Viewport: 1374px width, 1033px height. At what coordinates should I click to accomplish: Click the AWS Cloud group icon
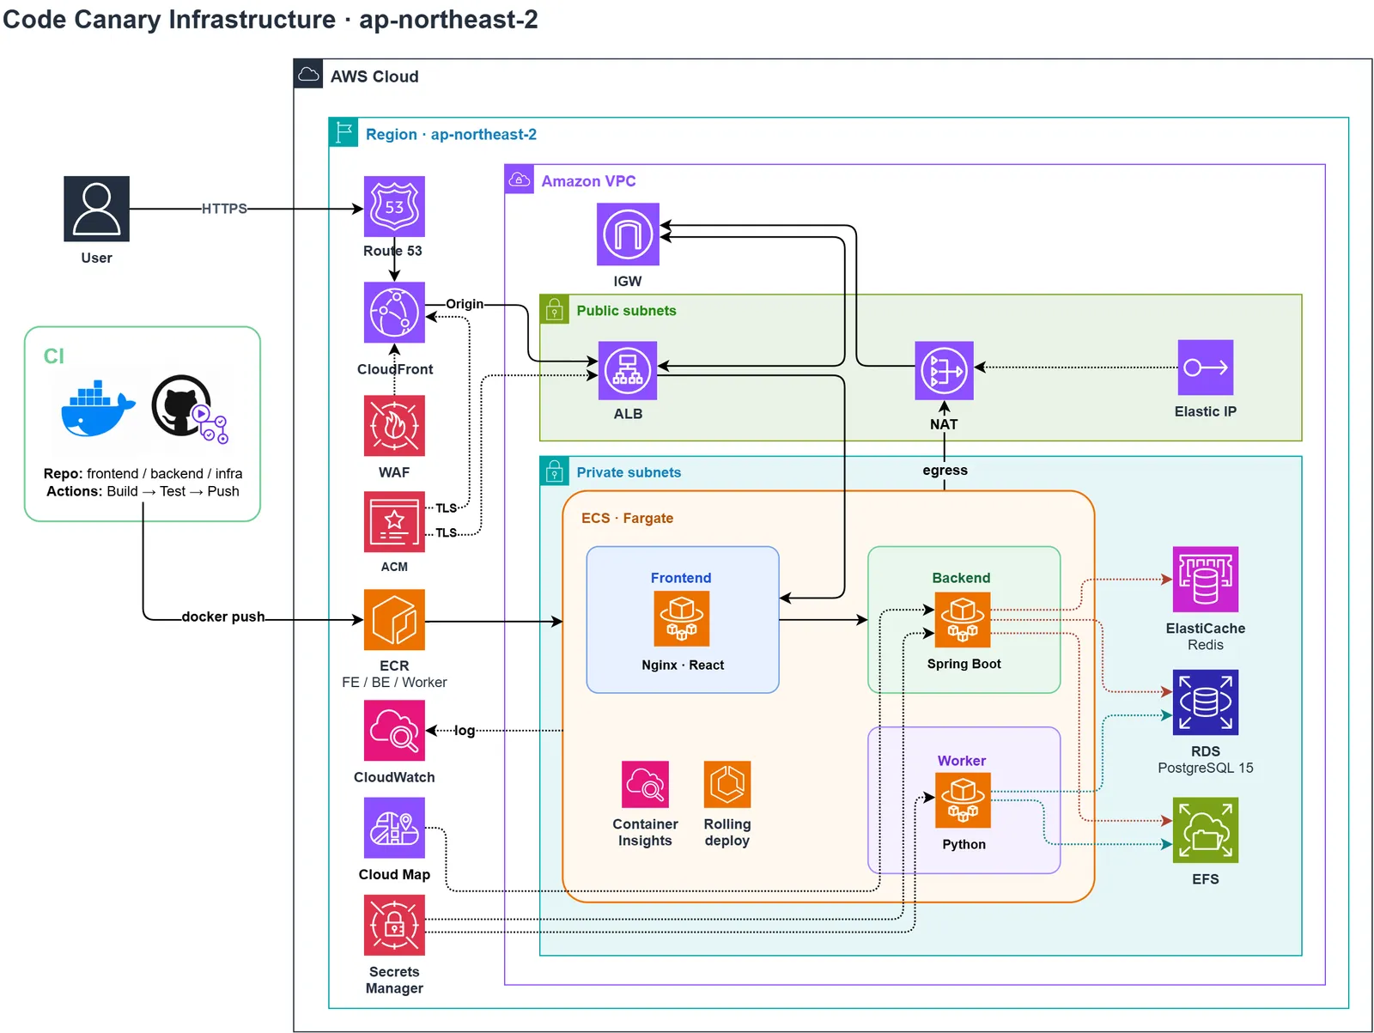pyautogui.click(x=308, y=75)
